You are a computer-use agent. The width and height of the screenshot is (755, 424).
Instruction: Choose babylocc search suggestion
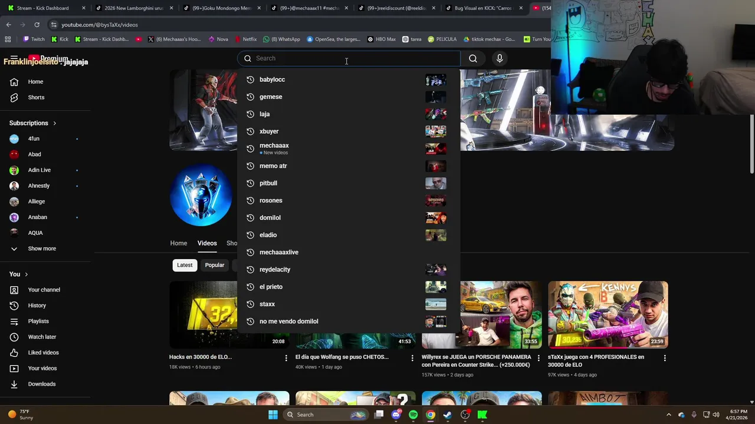tap(348, 79)
